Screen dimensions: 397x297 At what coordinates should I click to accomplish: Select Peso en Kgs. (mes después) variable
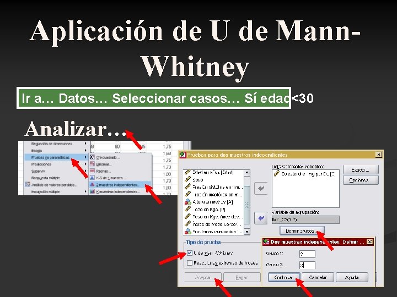(213, 217)
